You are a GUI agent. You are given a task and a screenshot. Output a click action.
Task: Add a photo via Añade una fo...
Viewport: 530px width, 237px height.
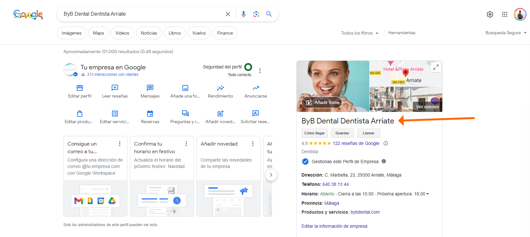pyautogui.click(x=185, y=91)
